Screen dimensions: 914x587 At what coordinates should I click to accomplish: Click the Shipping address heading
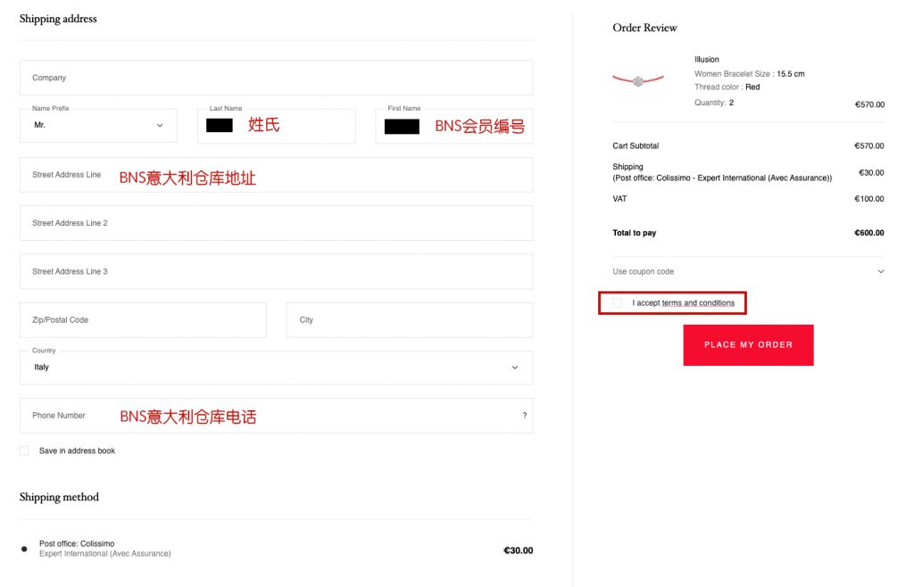point(58,19)
